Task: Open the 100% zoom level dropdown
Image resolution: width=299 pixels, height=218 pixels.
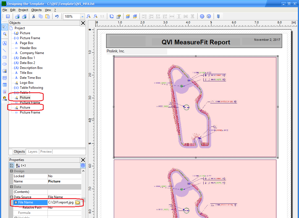Action: click(x=82, y=17)
